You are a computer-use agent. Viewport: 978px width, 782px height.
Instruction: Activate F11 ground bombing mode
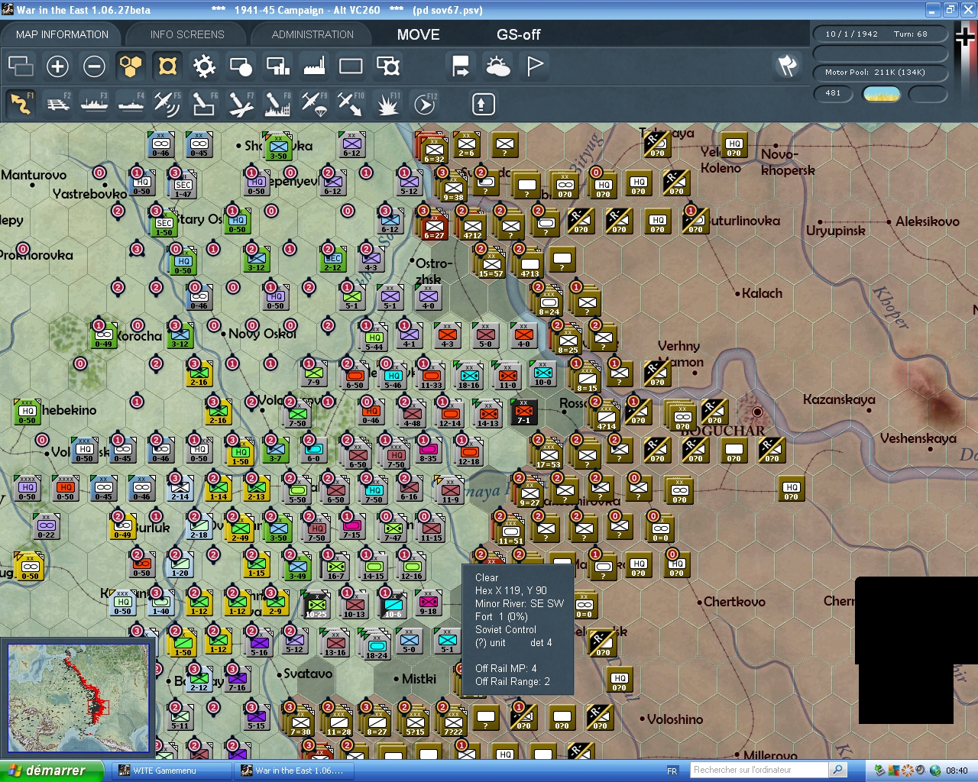point(387,104)
